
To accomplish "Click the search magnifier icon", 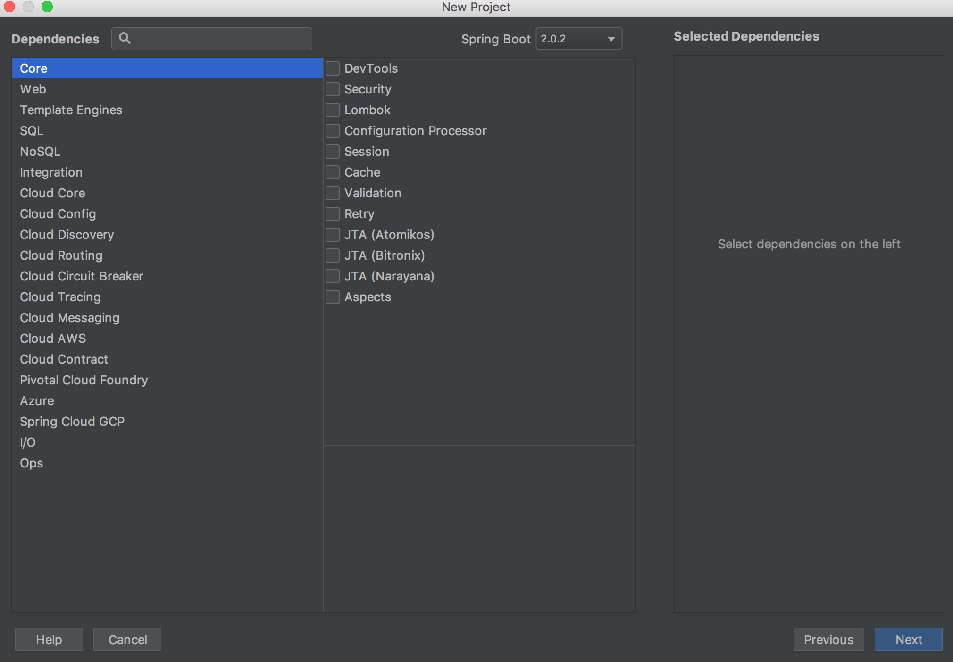I will [x=125, y=38].
